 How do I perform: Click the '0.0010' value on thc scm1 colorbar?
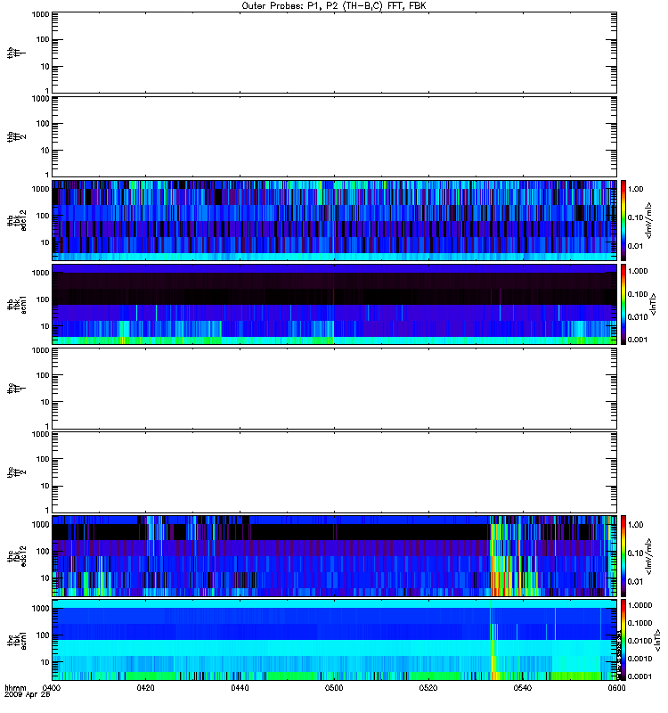639,659
